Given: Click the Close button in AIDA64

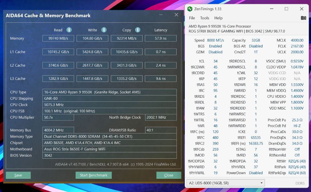Looking at the screenshot, I should pos(168,175).
